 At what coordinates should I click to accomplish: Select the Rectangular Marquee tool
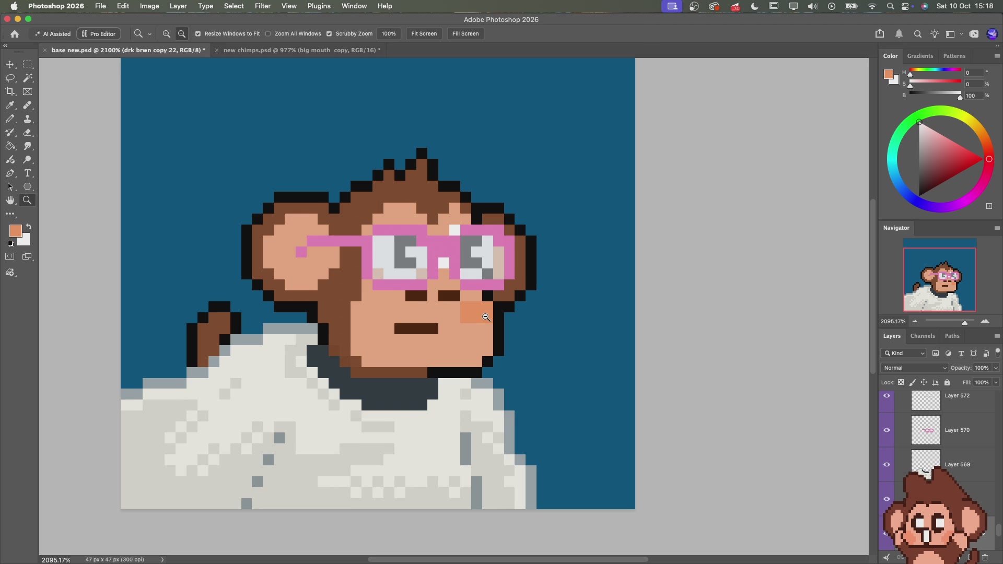pos(27,64)
